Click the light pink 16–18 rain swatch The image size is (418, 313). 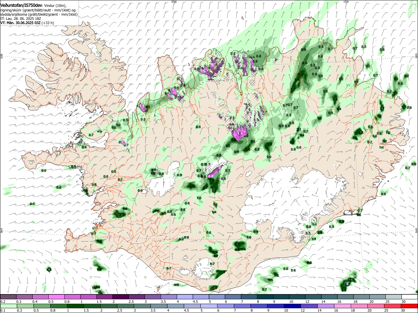tap(342, 306)
